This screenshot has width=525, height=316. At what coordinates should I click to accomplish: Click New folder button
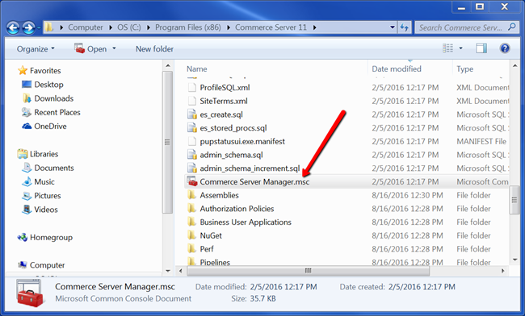(x=154, y=48)
